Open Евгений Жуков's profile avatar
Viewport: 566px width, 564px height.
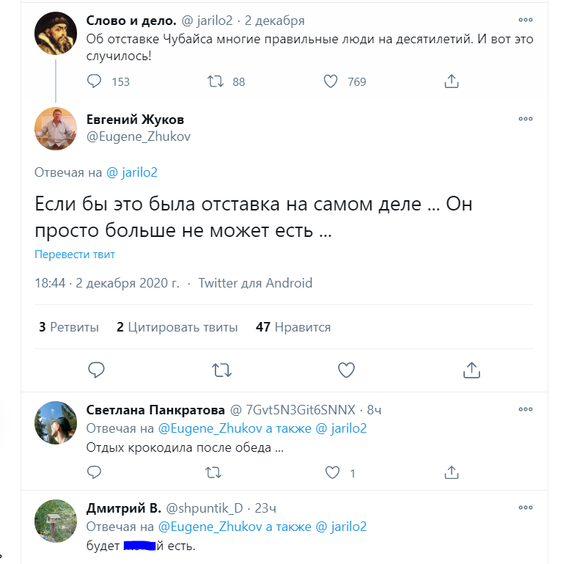coord(56,128)
